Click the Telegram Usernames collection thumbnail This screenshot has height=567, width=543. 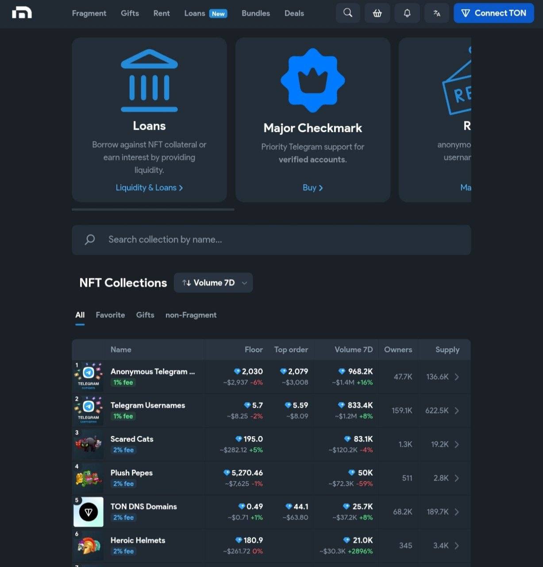89,410
